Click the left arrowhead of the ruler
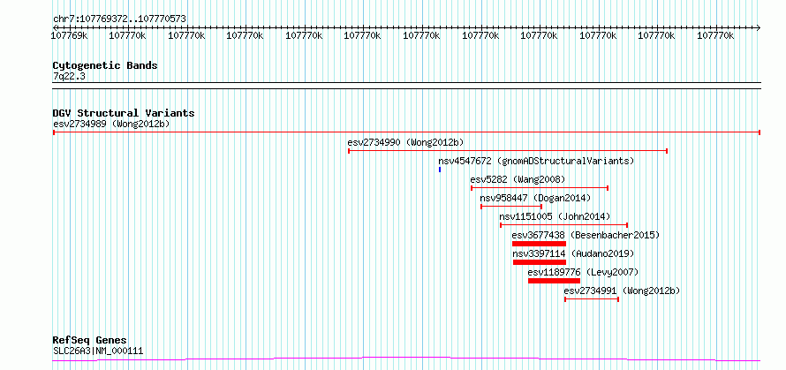Viewport: 786px width, 370px height. point(55,27)
